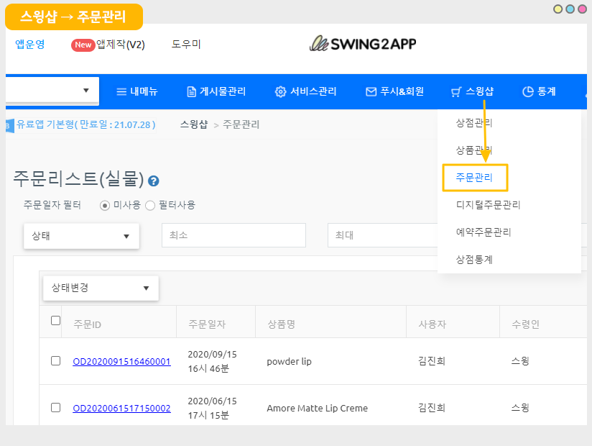Expand the 상태 filter dropdown
This screenshot has width=592, height=446.
(x=81, y=236)
